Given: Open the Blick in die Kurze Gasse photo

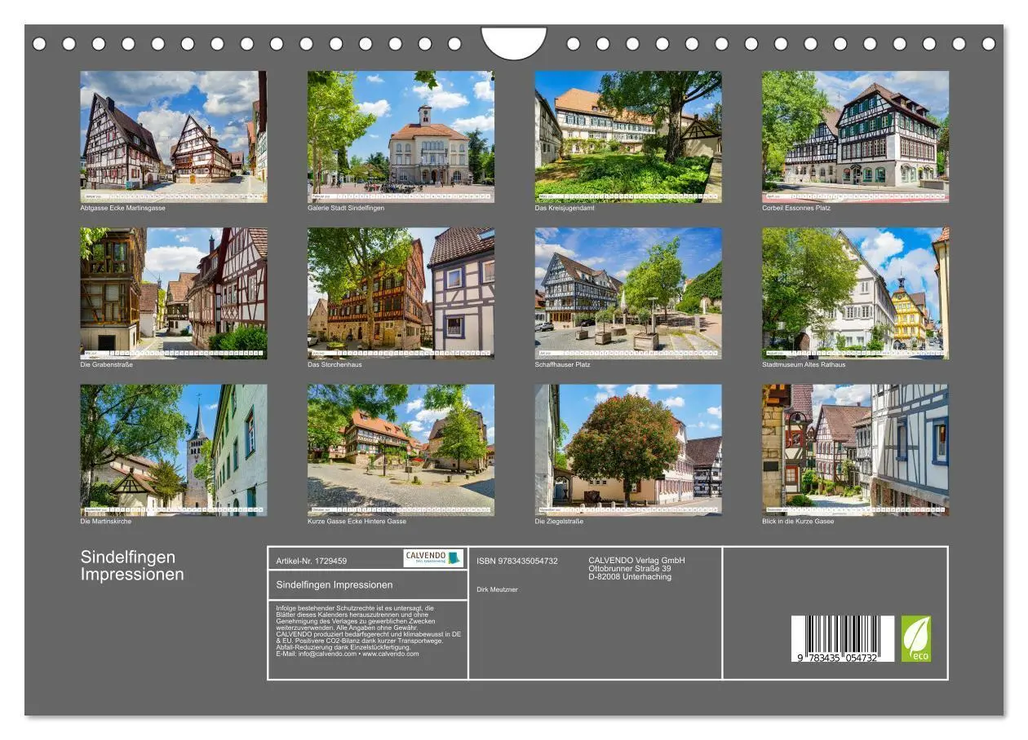Looking at the screenshot, I should pyautogui.click(x=856, y=450).
